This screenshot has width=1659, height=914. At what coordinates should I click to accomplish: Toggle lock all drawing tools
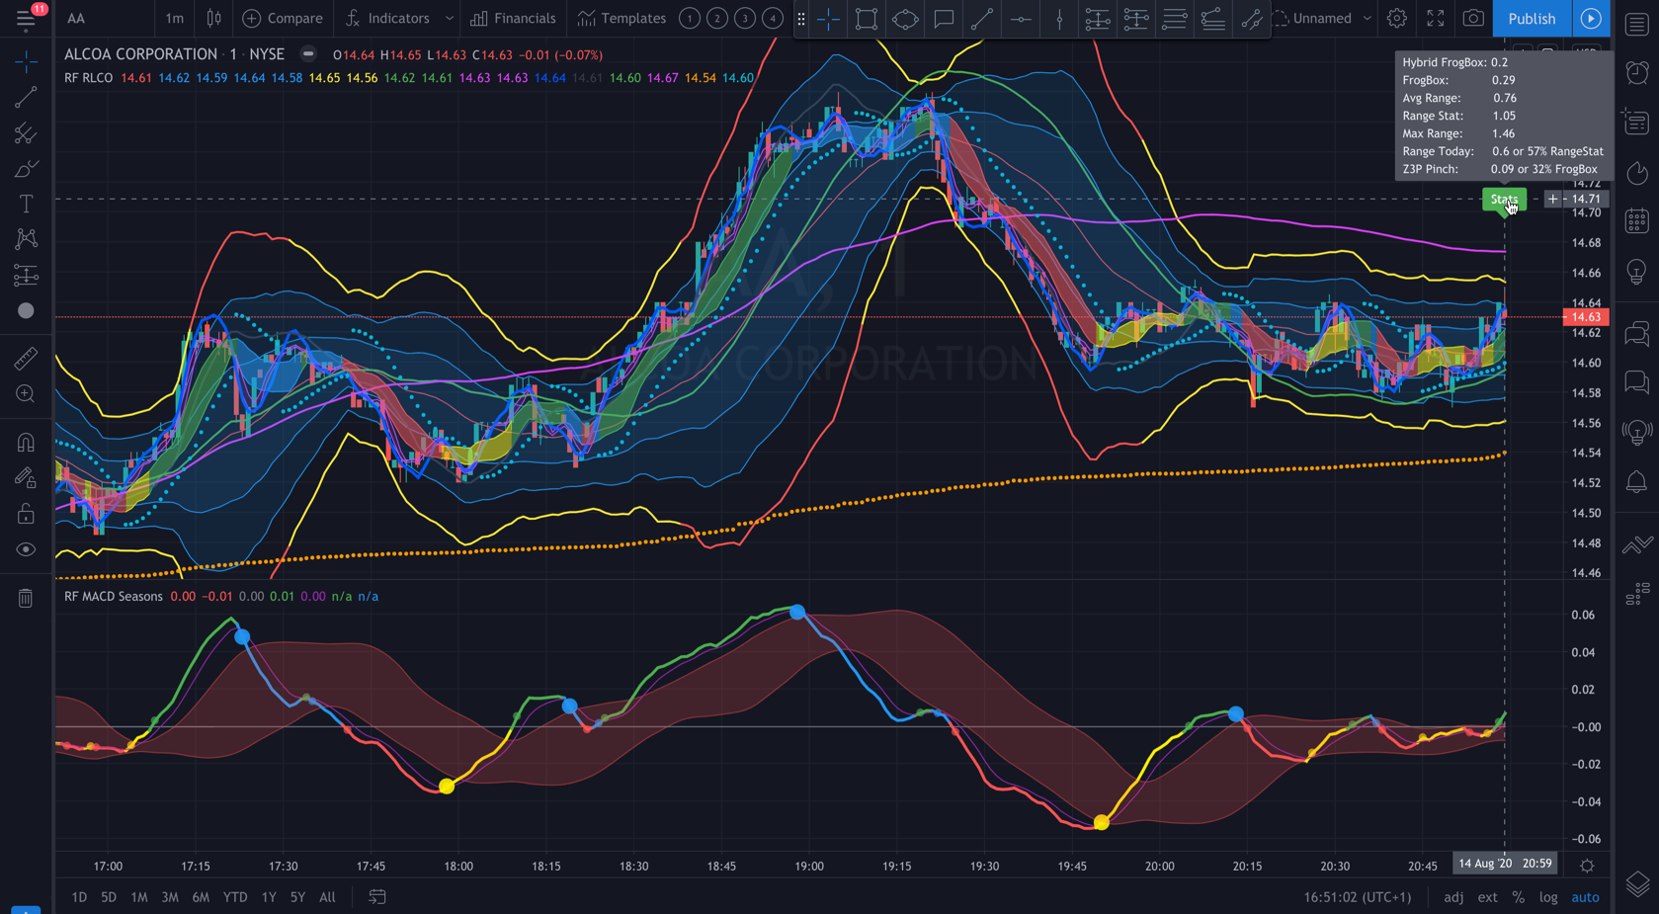[26, 513]
